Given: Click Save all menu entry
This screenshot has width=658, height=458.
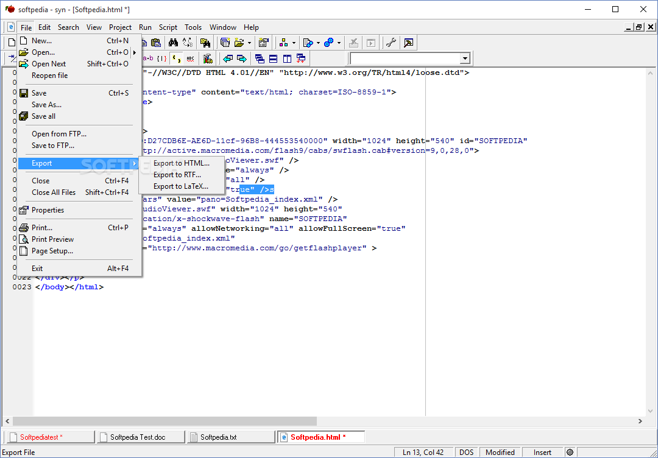Looking at the screenshot, I should [x=79, y=116].
